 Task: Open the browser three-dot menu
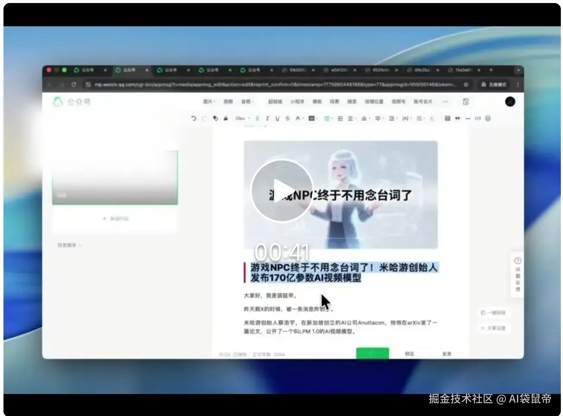tap(518, 85)
